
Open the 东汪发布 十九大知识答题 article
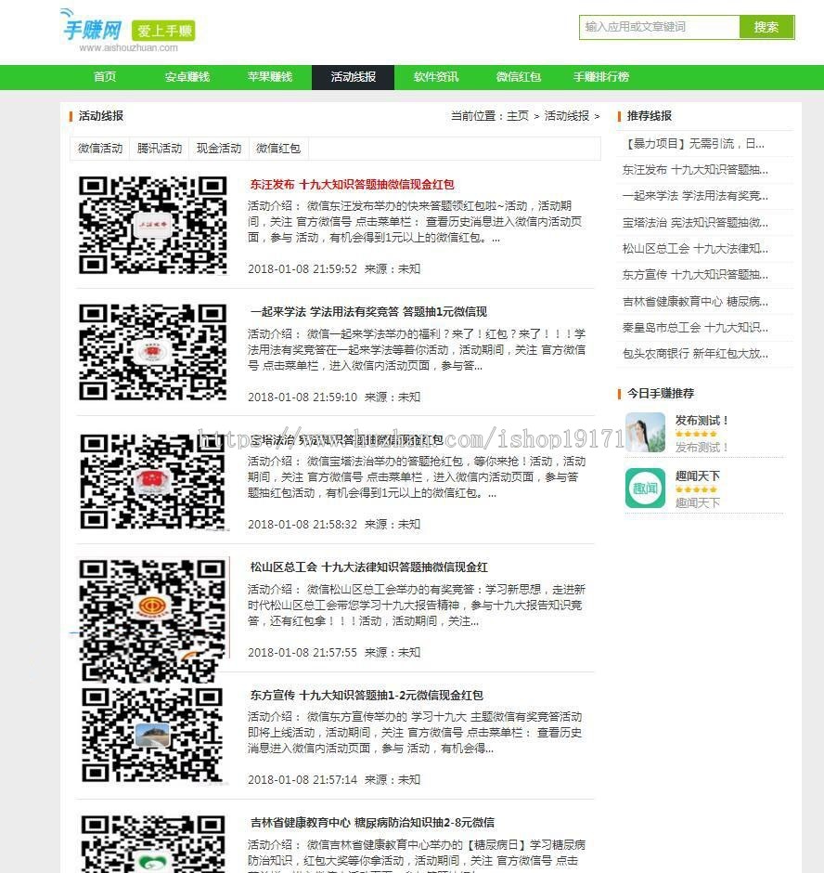351,184
